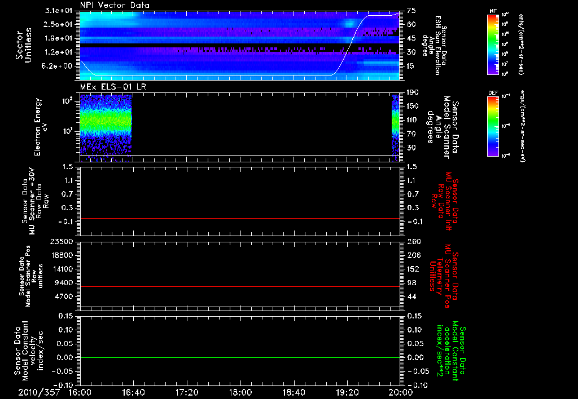Select the 'NPI Vector Data' panel title
Image resolution: width=578 pixels, height=399 pixels.
pos(115,5)
